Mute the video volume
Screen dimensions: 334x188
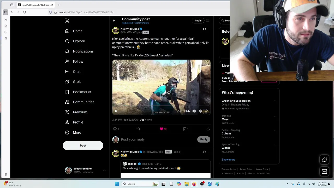pyautogui.click(x=194, y=111)
